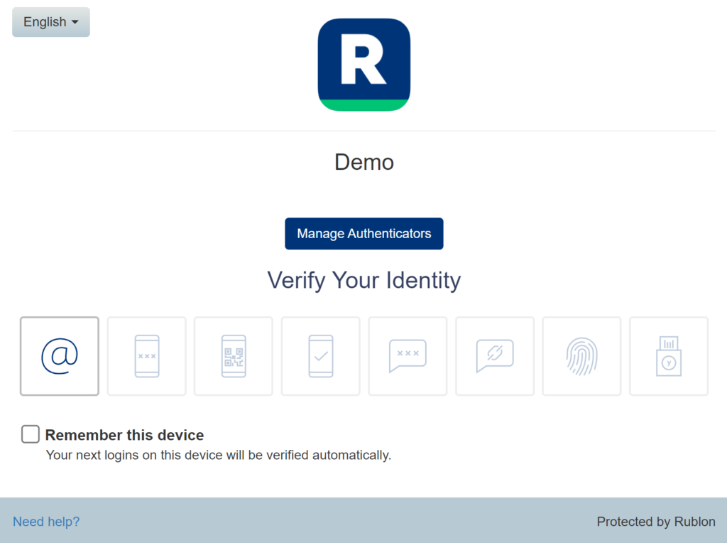
Task: Choose the Mobile Passcode phone icon
Action: click(x=146, y=356)
